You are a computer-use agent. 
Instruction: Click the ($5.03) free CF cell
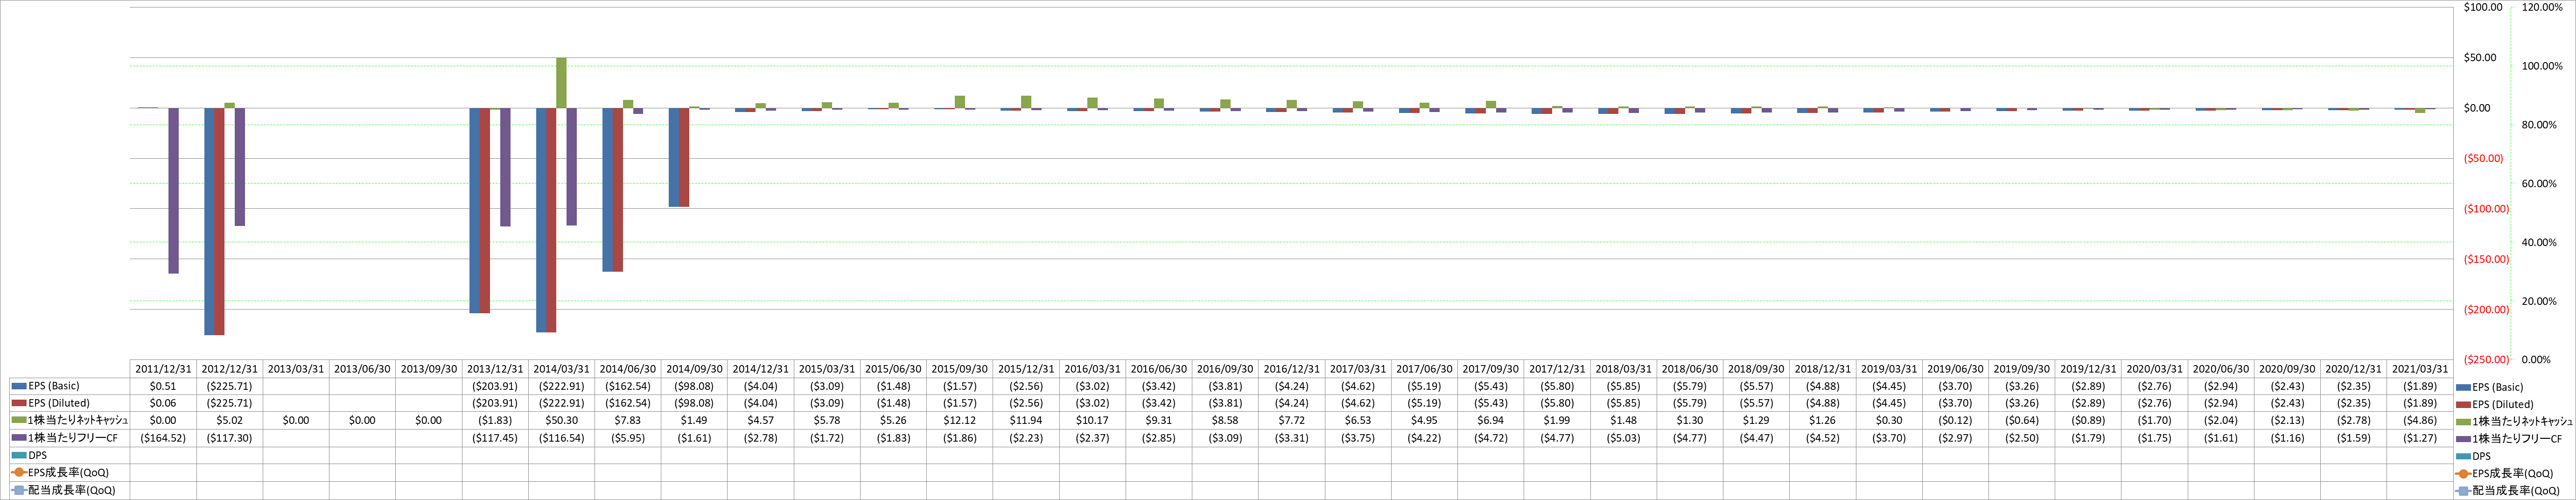(x=1623, y=438)
